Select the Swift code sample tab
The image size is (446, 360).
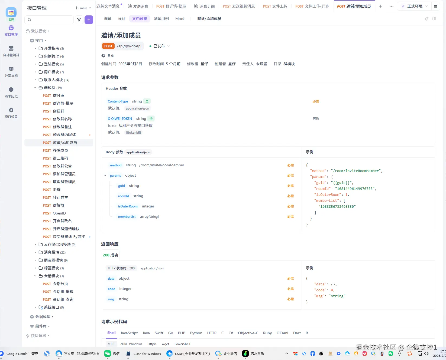(x=159, y=333)
